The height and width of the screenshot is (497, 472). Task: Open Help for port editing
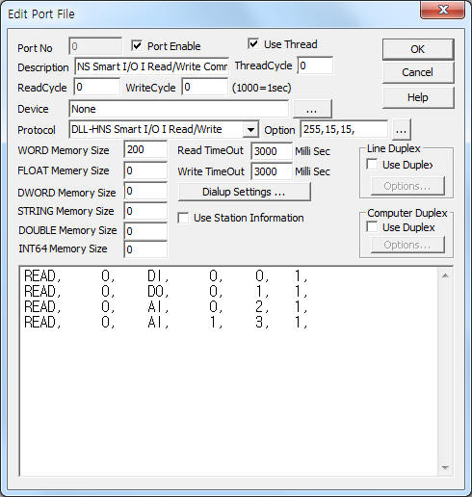coord(418,97)
